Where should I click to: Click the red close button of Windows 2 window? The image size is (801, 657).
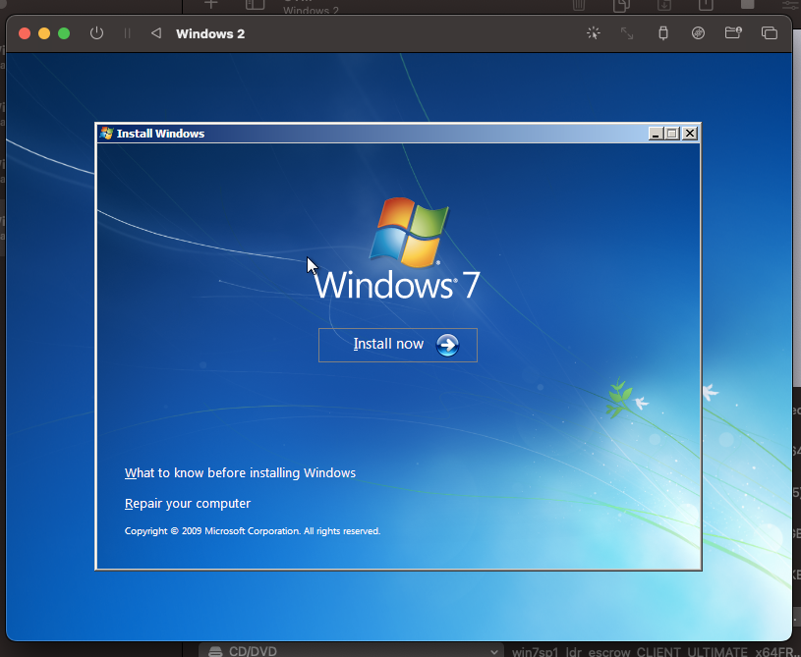point(25,33)
